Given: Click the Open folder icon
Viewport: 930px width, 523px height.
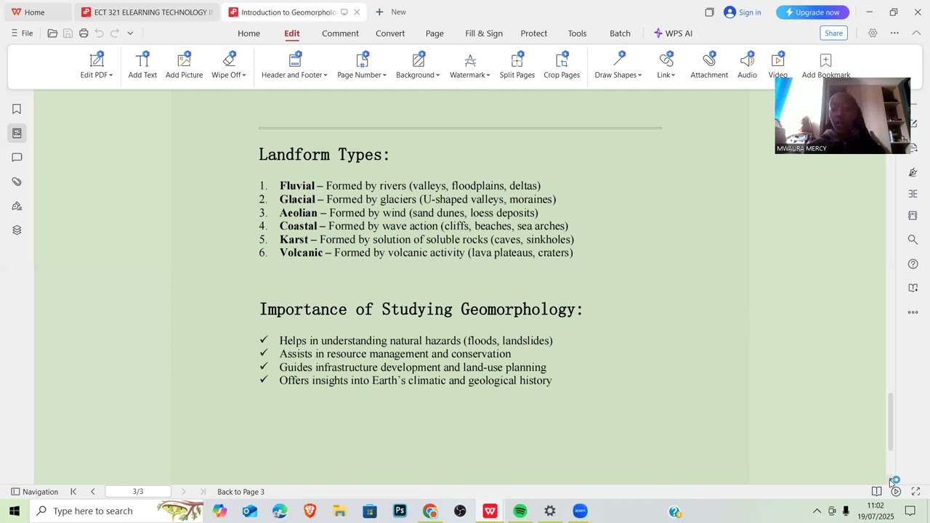Looking at the screenshot, I should 52,33.
